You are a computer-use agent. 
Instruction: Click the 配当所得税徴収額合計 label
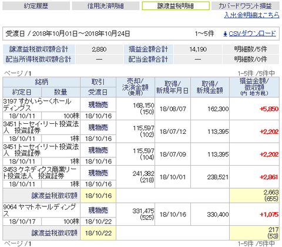[x=39, y=59]
